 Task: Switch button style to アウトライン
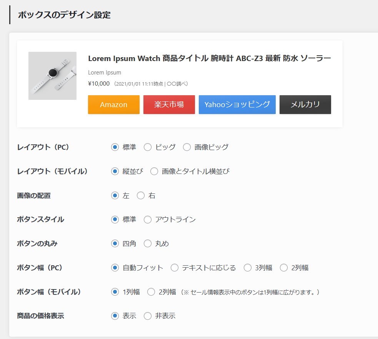[x=148, y=220]
